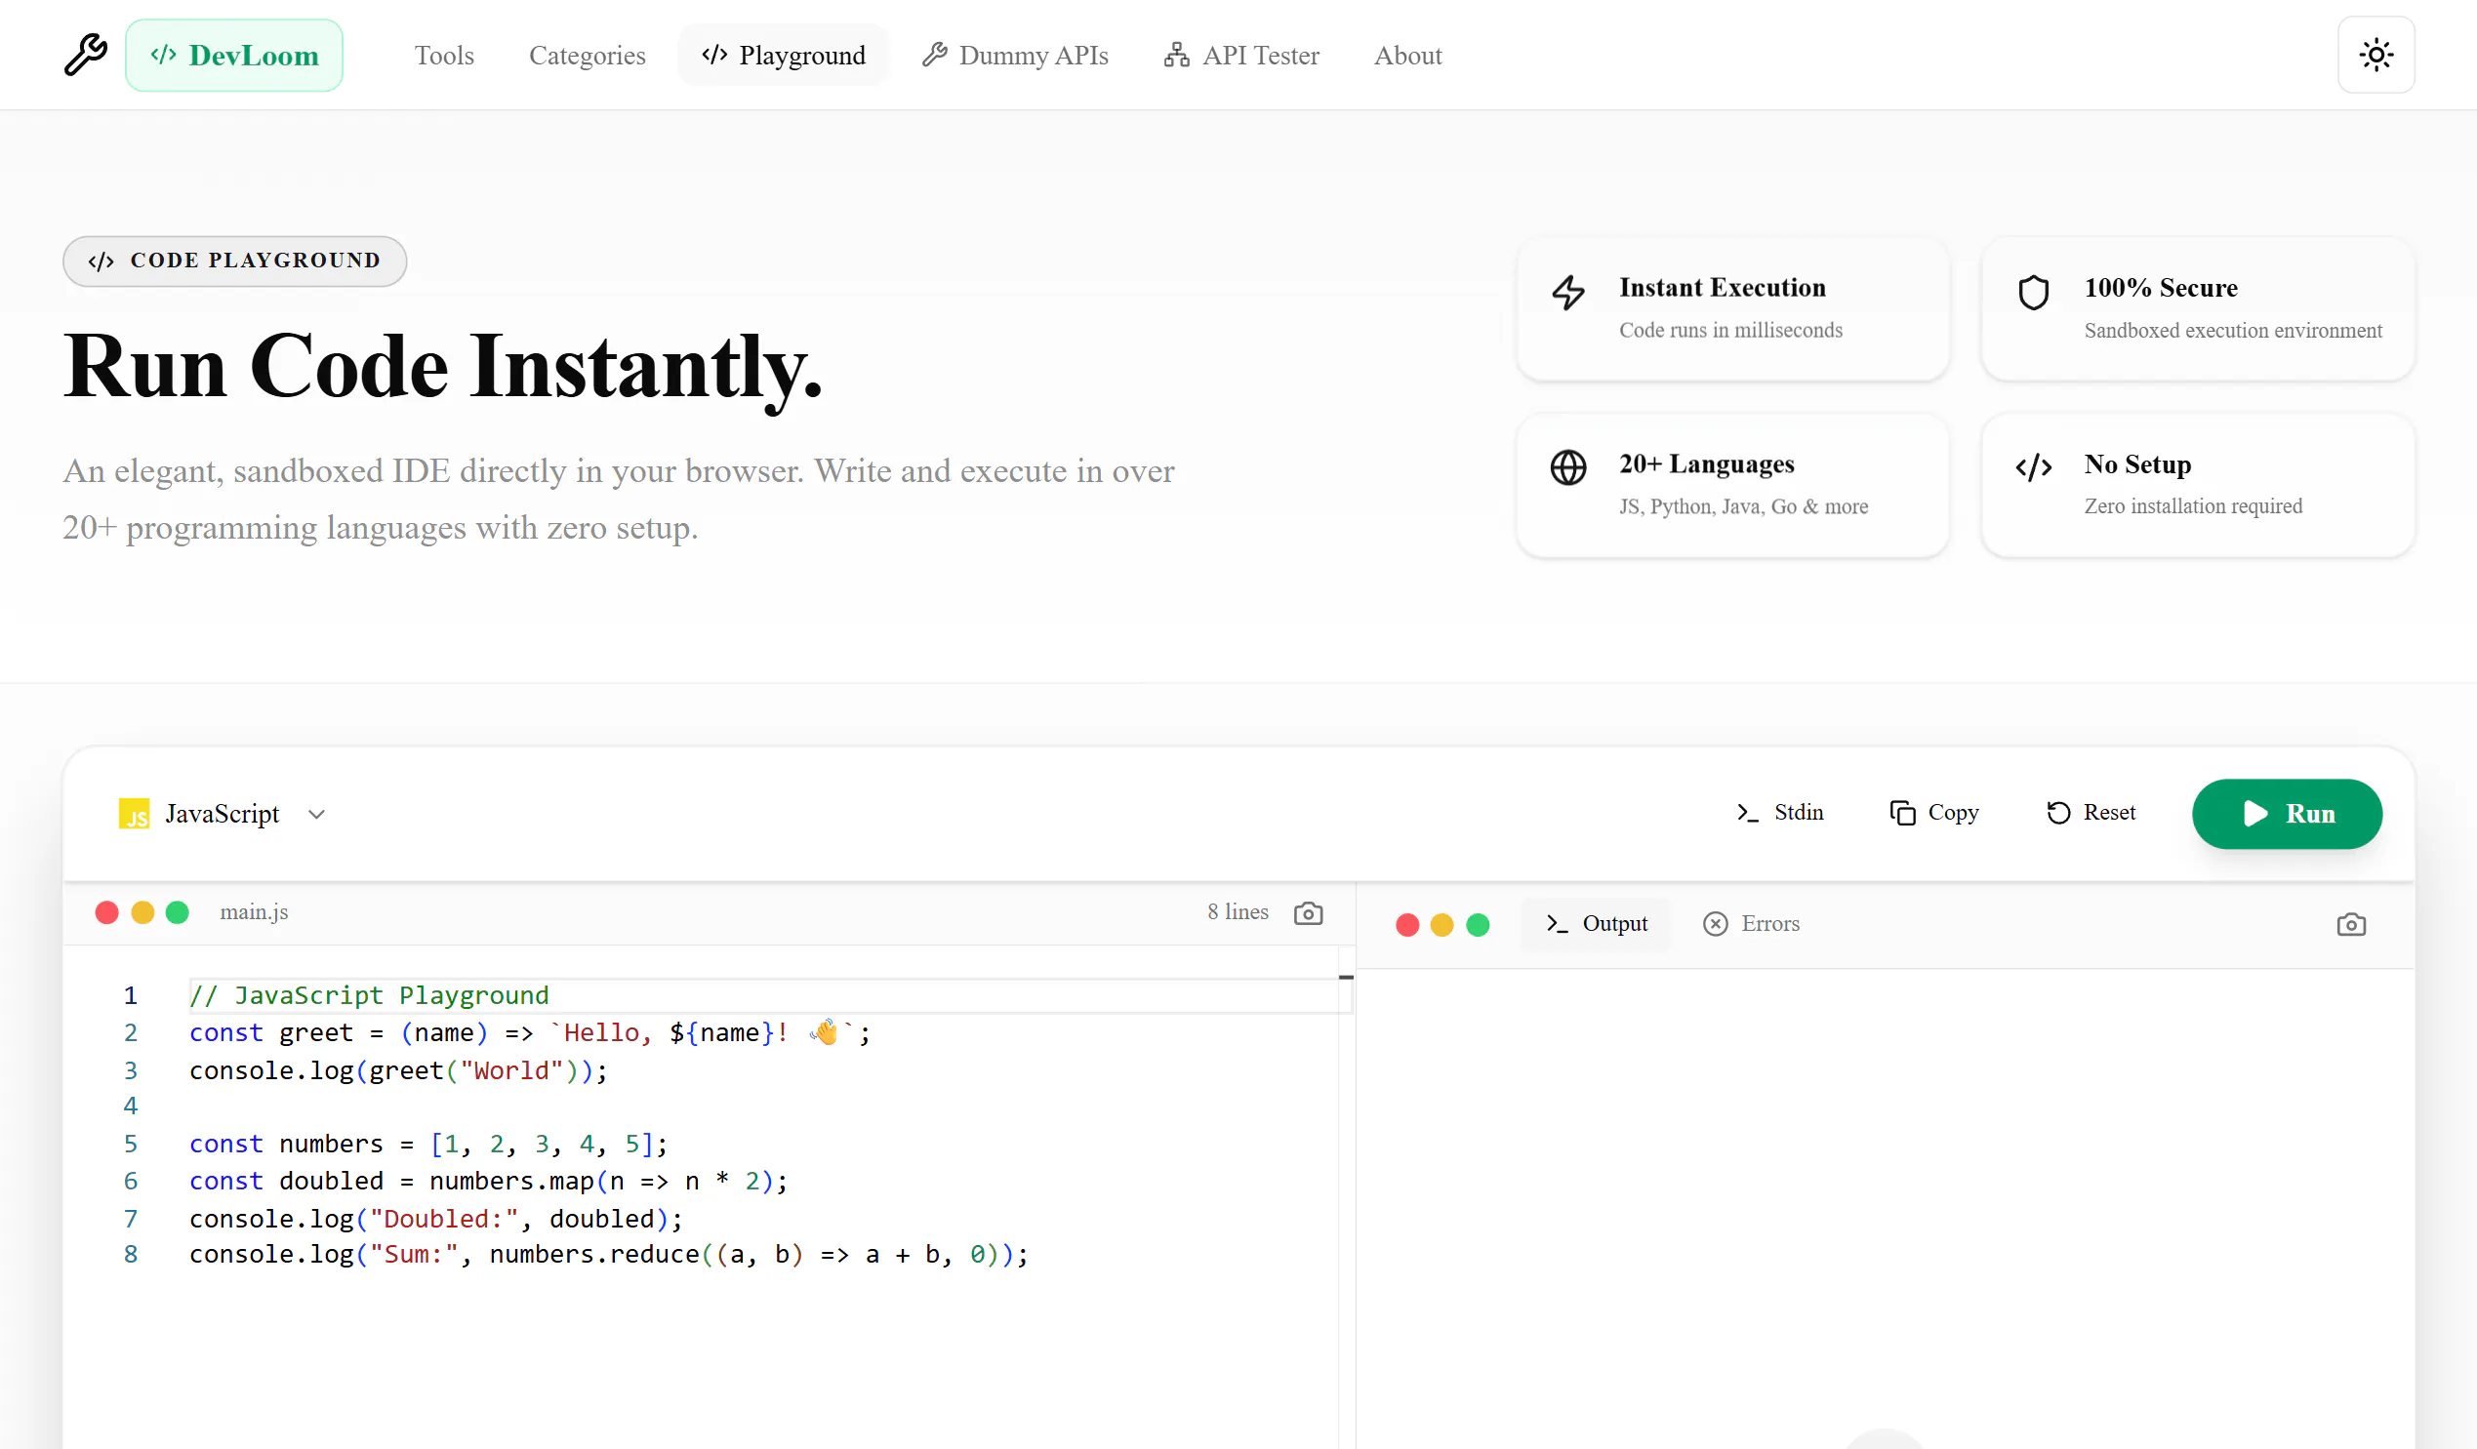The width and height of the screenshot is (2477, 1449).
Task: Click the yellow dot in editor header
Action: [x=142, y=913]
